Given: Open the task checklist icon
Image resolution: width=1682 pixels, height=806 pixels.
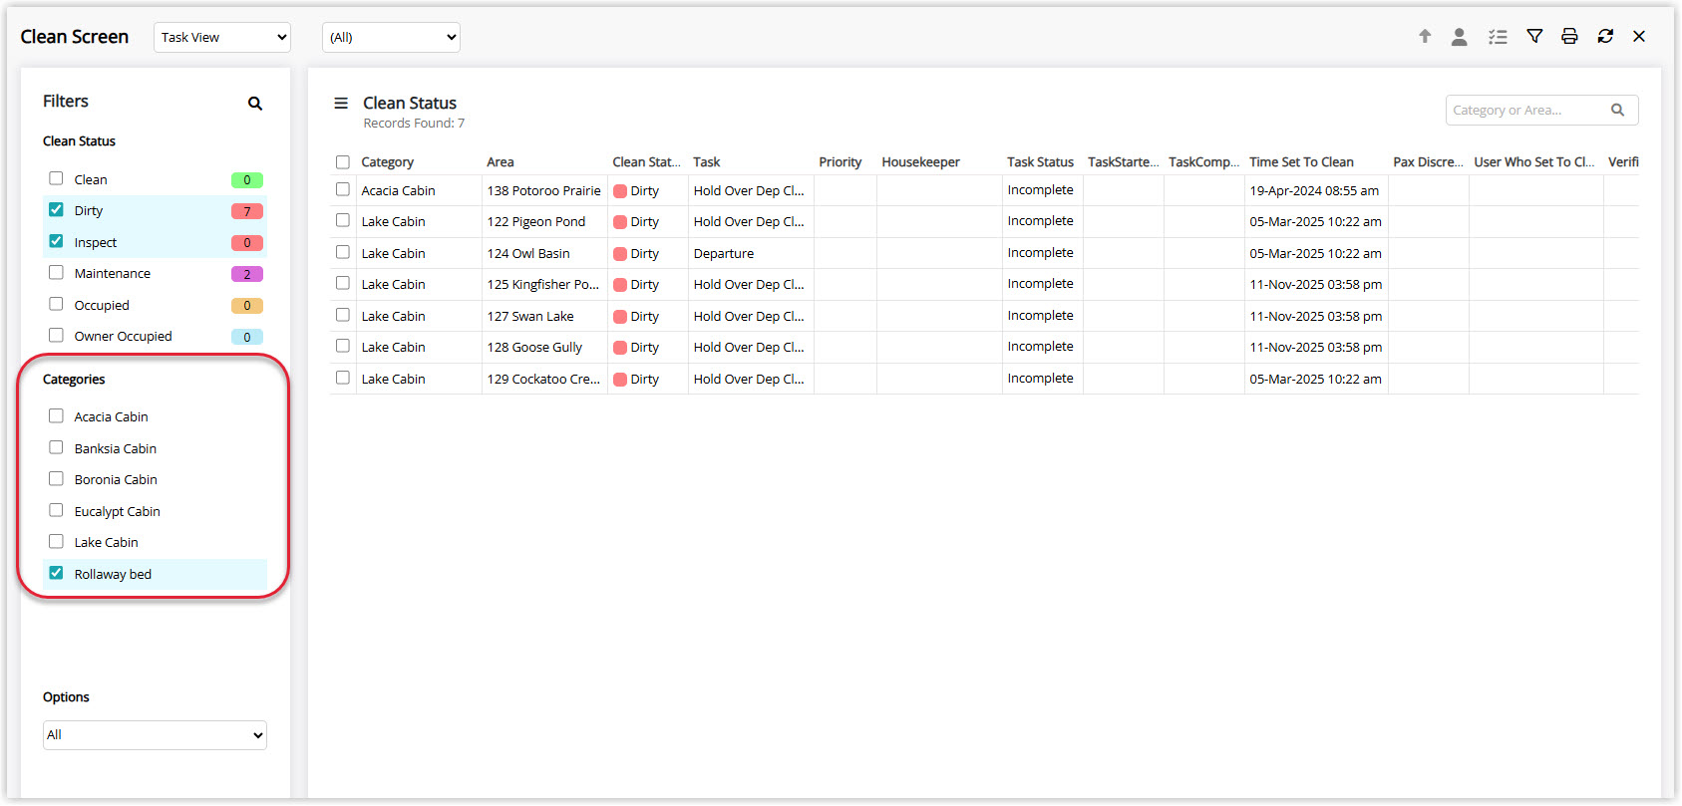Looking at the screenshot, I should click(1498, 37).
